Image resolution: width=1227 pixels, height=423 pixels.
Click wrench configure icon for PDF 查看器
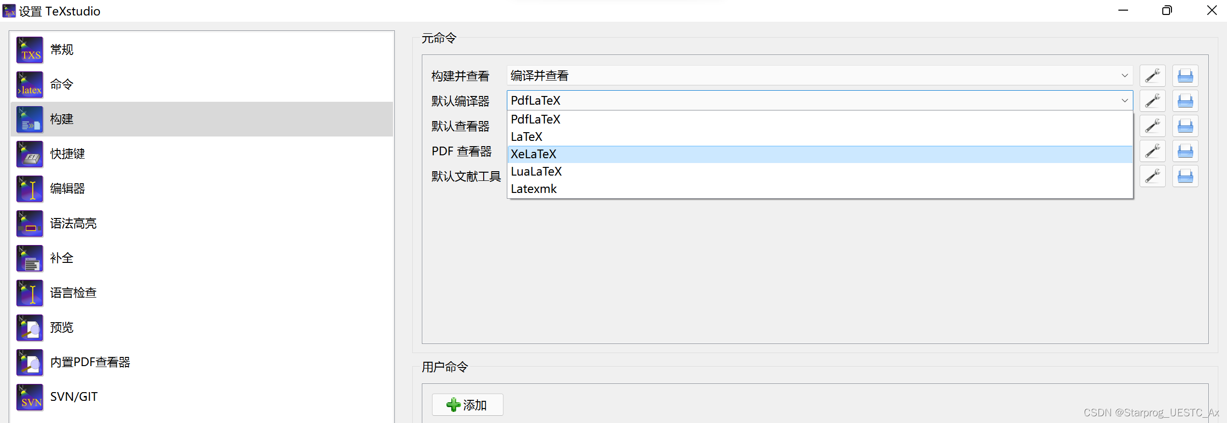pos(1153,151)
